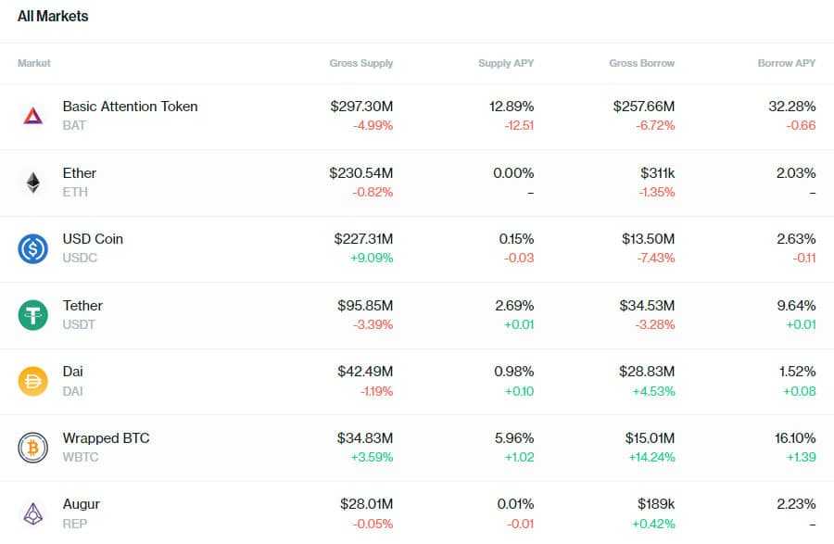834x544 pixels.
Task: Click the Market column header
Action: (34, 63)
